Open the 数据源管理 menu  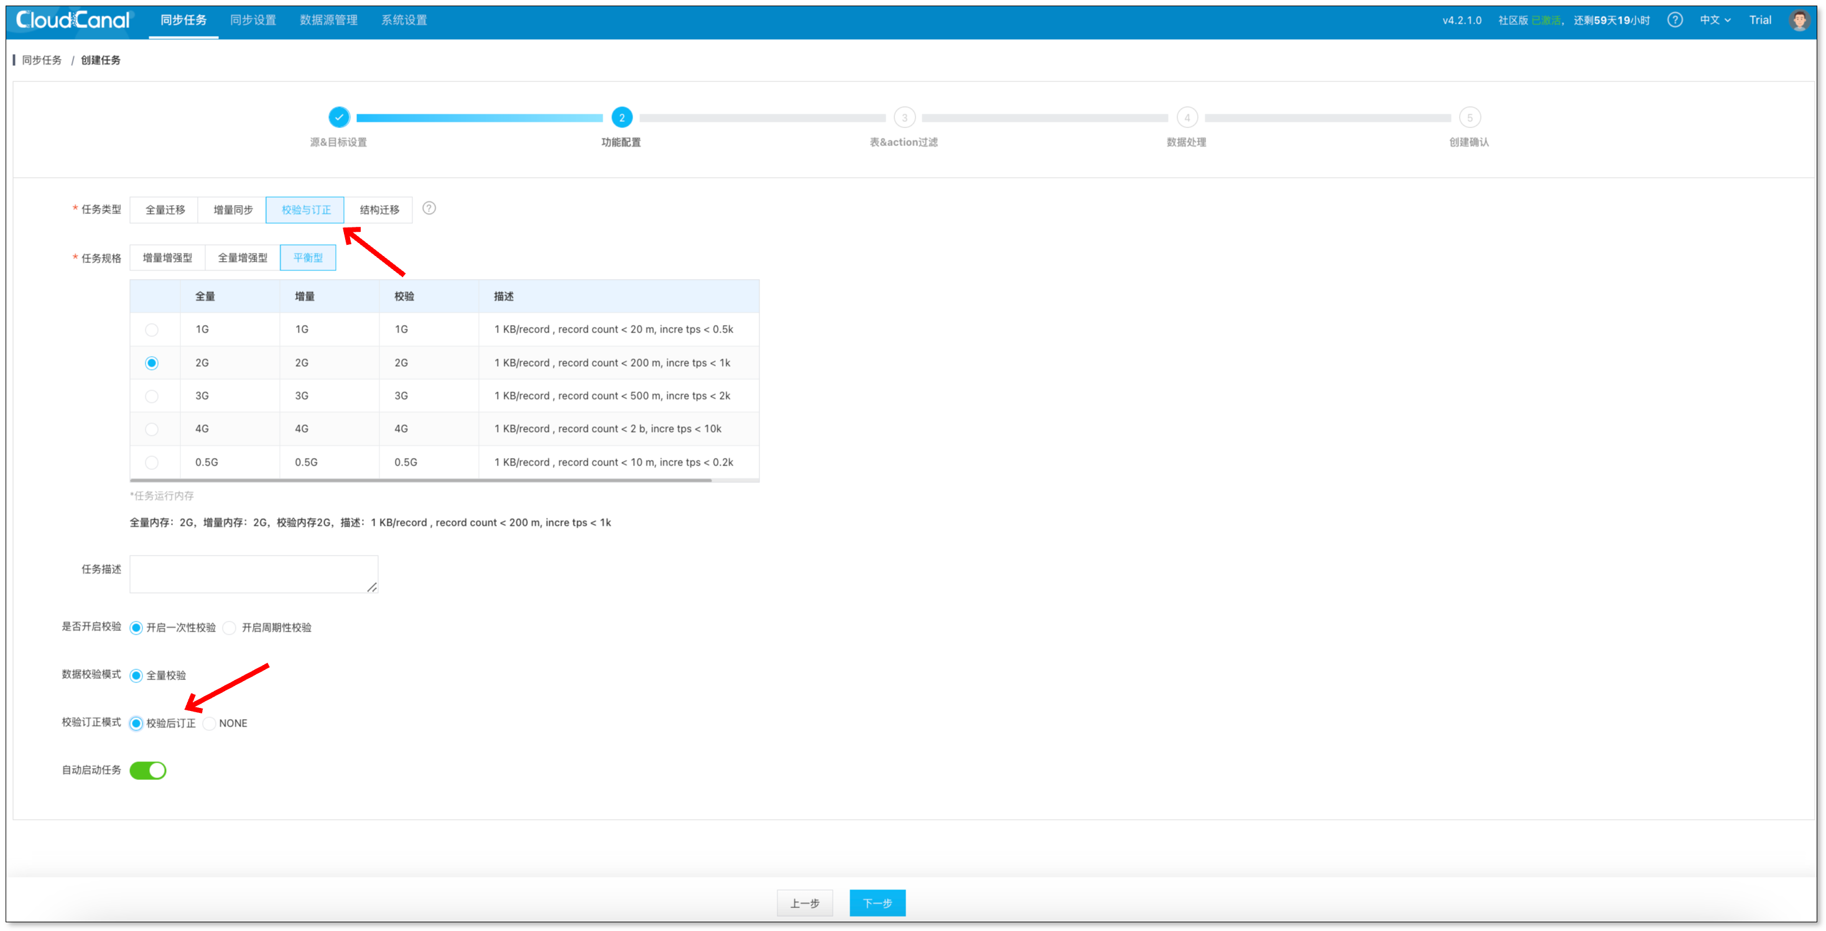(328, 20)
